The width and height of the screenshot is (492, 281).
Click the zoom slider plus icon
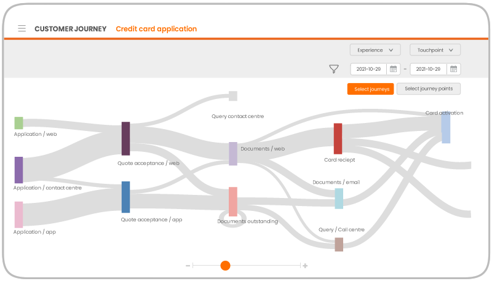click(x=305, y=266)
